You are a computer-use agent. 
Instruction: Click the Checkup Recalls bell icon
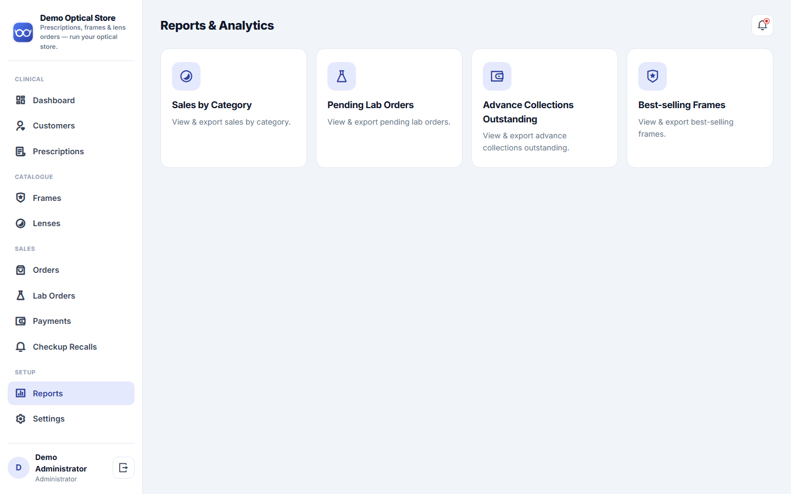21,347
